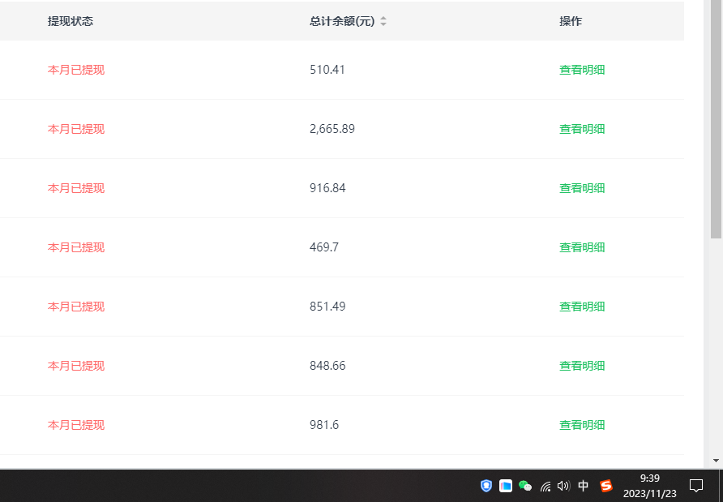
Task: Click the photos app tray icon
Action: (x=505, y=486)
